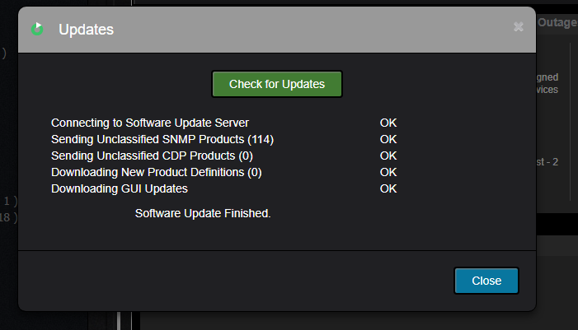Dismiss the dialog with the X icon
Image resolution: width=578 pixels, height=330 pixels.
click(519, 27)
